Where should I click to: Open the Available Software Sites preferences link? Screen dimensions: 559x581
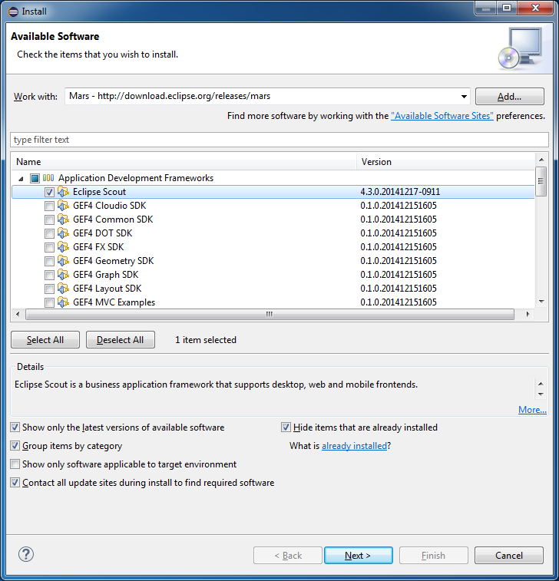pyautogui.click(x=442, y=116)
